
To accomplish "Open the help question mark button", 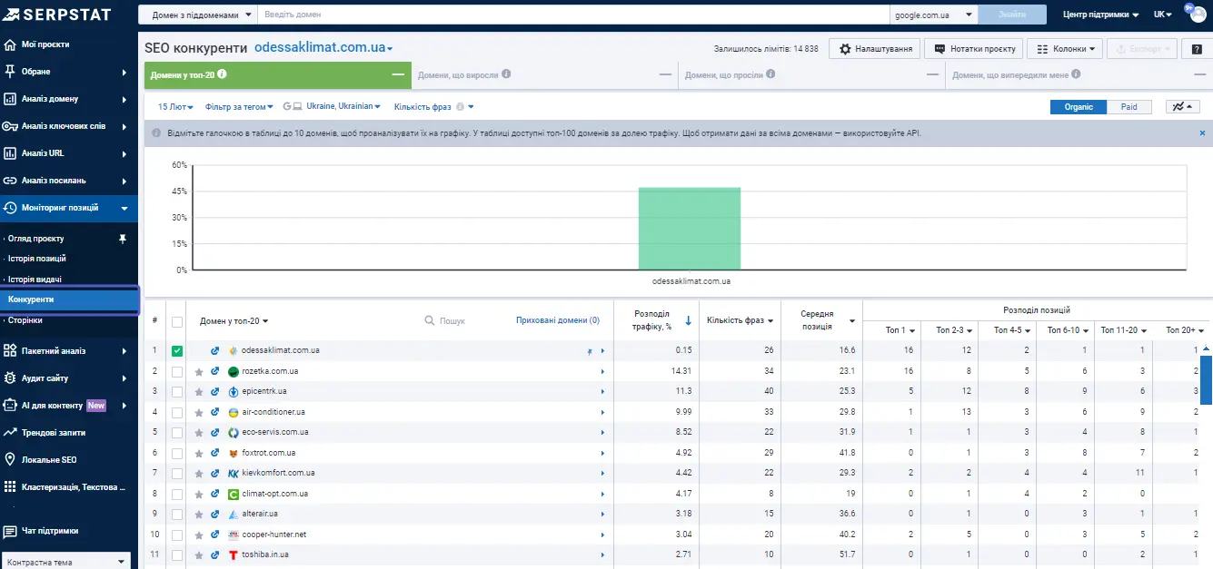I will (1197, 49).
